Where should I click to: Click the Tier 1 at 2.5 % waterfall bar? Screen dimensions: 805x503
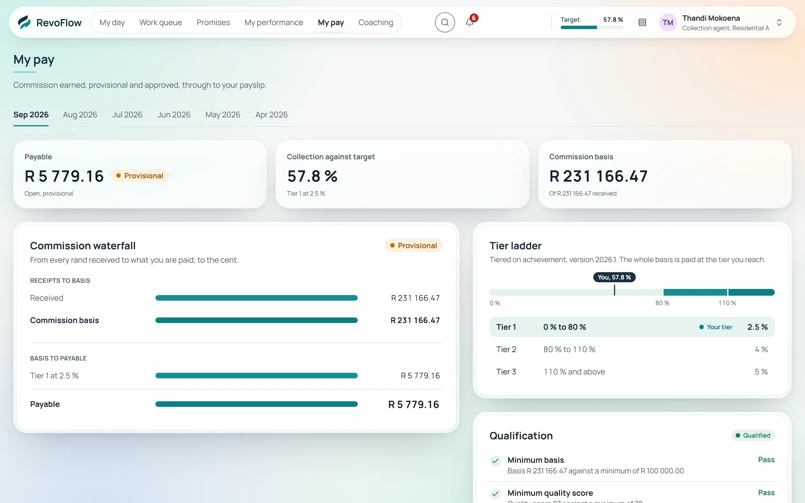pyautogui.click(x=256, y=376)
